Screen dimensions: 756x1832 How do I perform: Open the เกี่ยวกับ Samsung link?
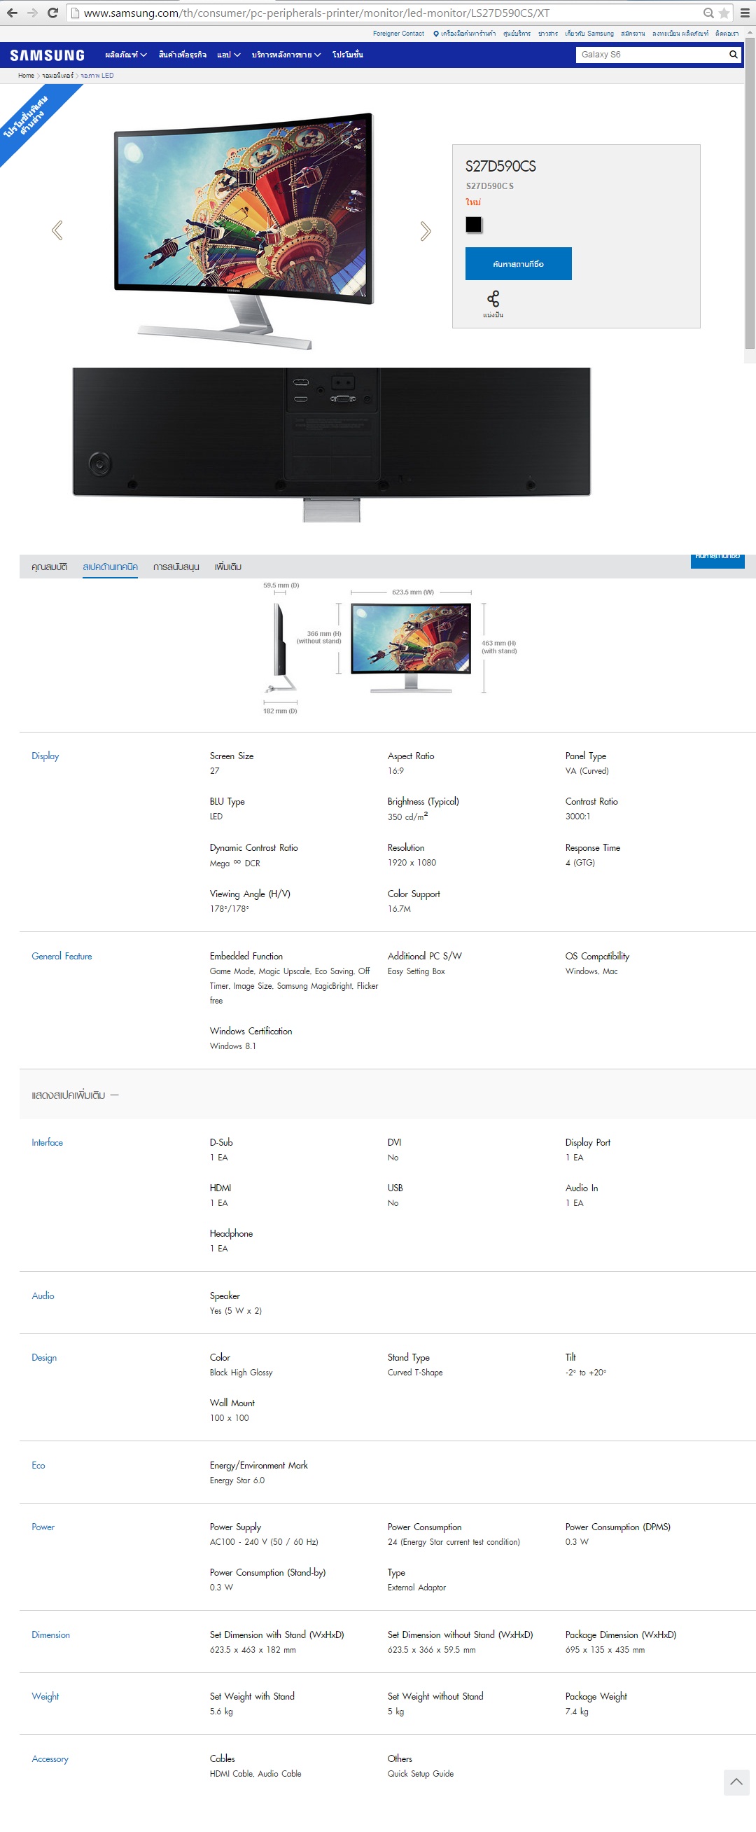click(x=589, y=34)
